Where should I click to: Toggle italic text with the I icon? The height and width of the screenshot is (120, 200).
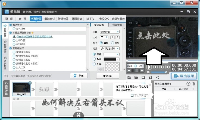click(x=117, y=37)
